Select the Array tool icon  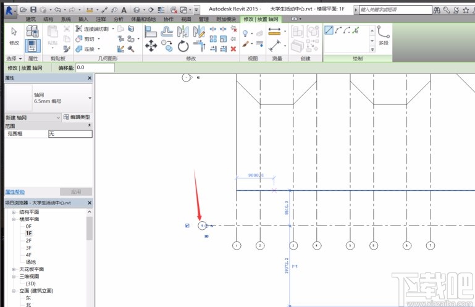213,39
